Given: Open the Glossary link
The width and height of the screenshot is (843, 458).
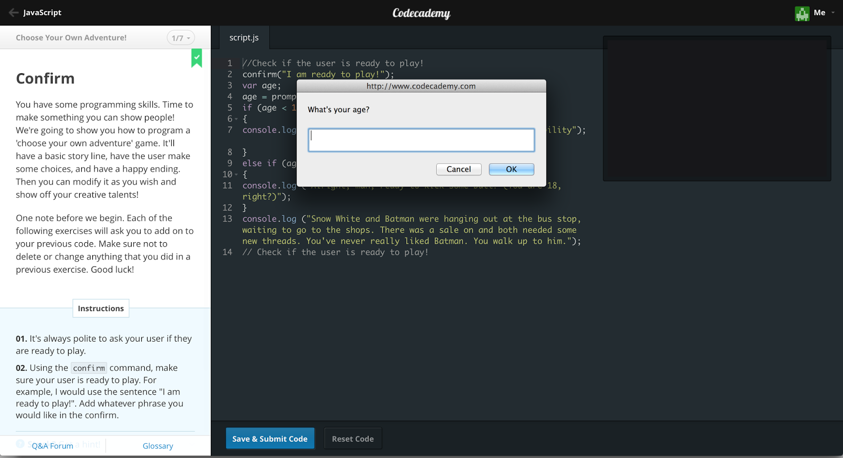Looking at the screenshot, I should click(x=158, y=446).
